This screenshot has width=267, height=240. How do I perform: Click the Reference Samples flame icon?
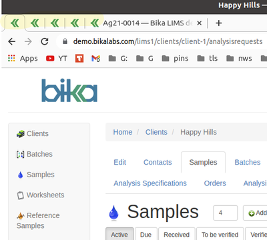click(21, 215)
